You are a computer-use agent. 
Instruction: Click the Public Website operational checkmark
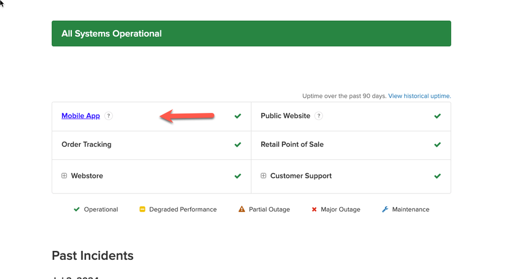(437, 116)
